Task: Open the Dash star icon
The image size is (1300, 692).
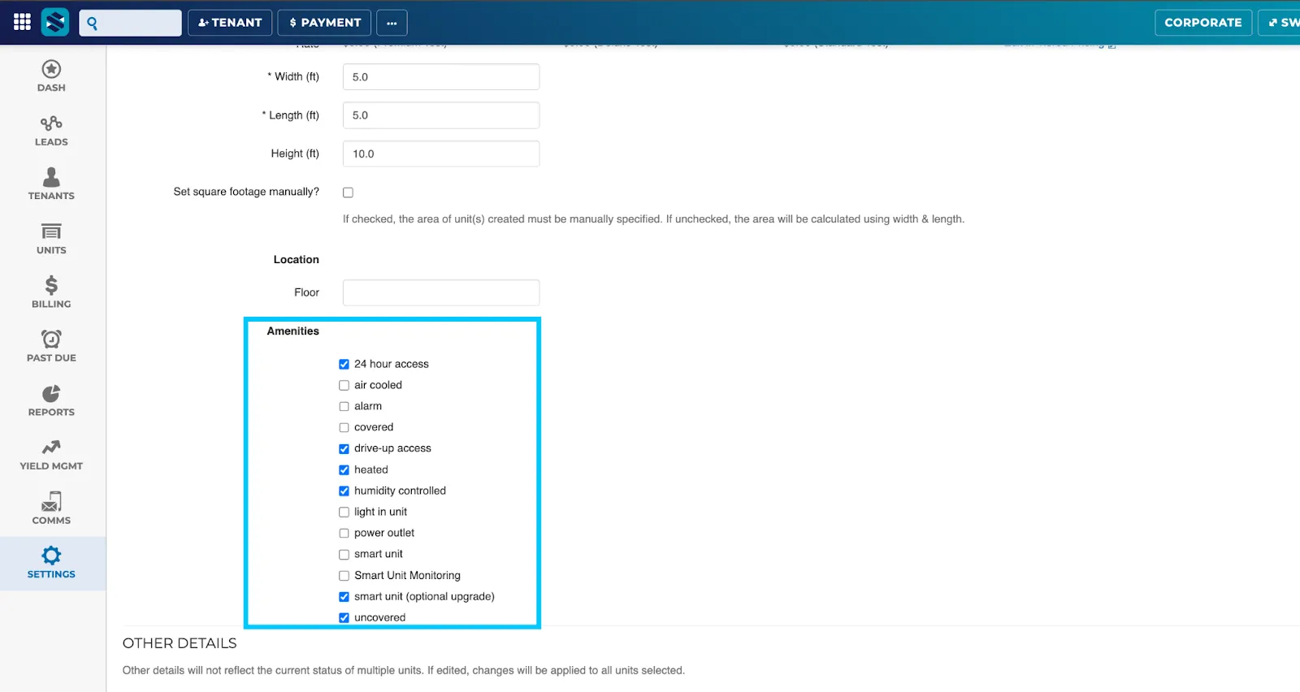Action: click(x=51, y=69)
